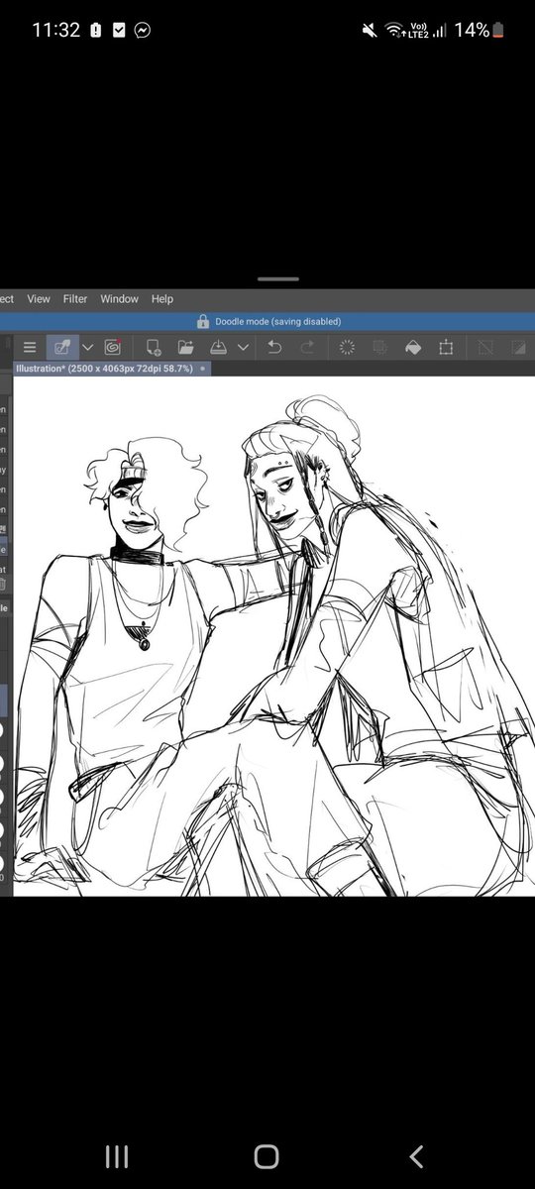Tap the Android Back button
Image resolution: width=535 pixels, height=1189 pixels.
[x=416, y=1156]
